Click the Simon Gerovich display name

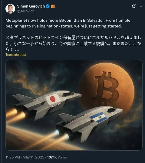pos(31,6)
